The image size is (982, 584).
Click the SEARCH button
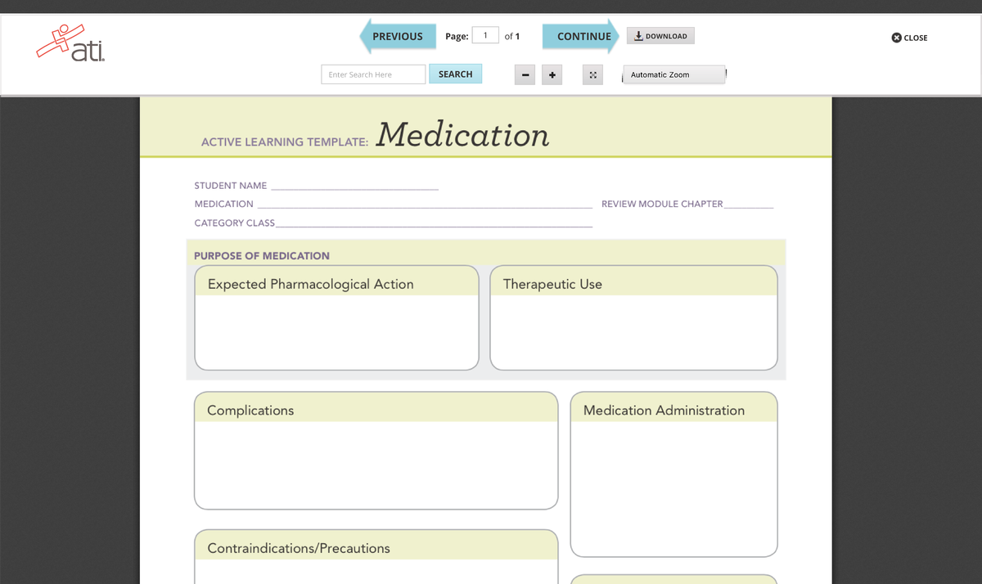click(x=455, y=74)
